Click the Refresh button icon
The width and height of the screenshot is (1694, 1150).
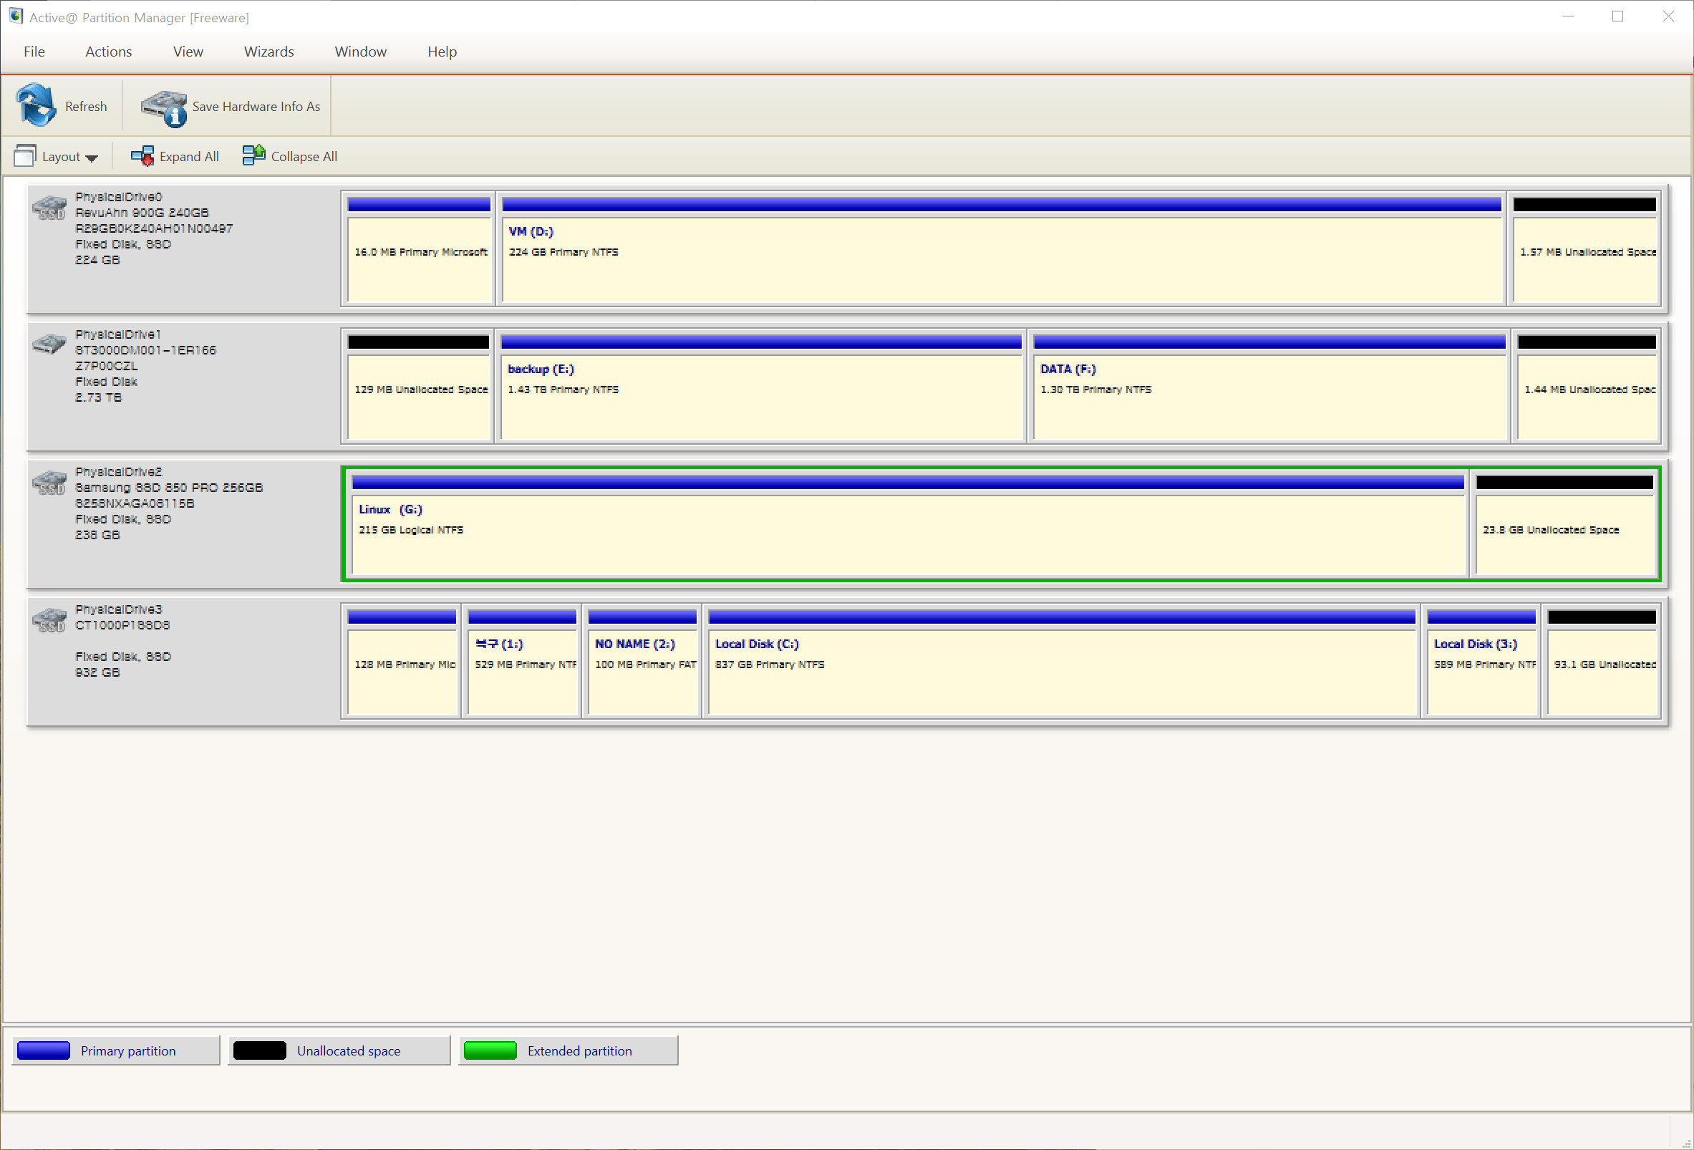37,107
